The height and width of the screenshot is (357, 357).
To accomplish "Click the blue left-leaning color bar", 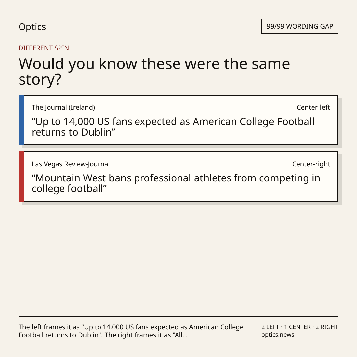I will click(x=21, y=120).
